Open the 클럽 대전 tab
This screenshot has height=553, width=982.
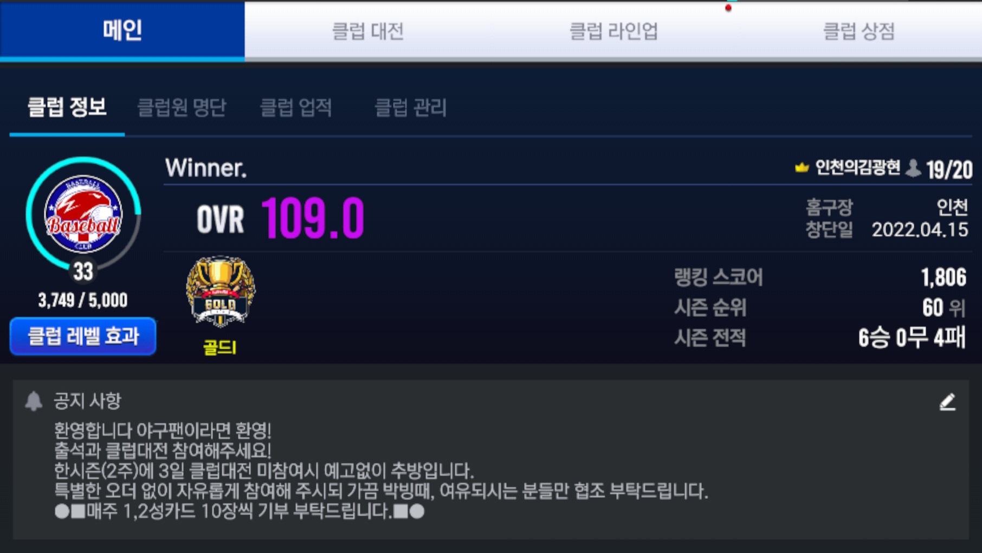(367, 30)
